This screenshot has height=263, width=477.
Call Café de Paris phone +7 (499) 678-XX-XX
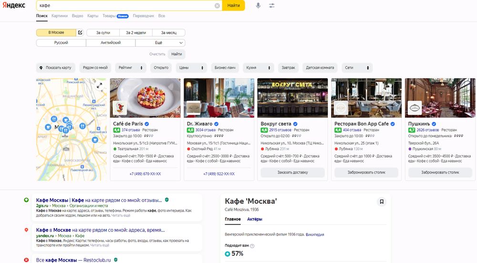tap(145, 174)
